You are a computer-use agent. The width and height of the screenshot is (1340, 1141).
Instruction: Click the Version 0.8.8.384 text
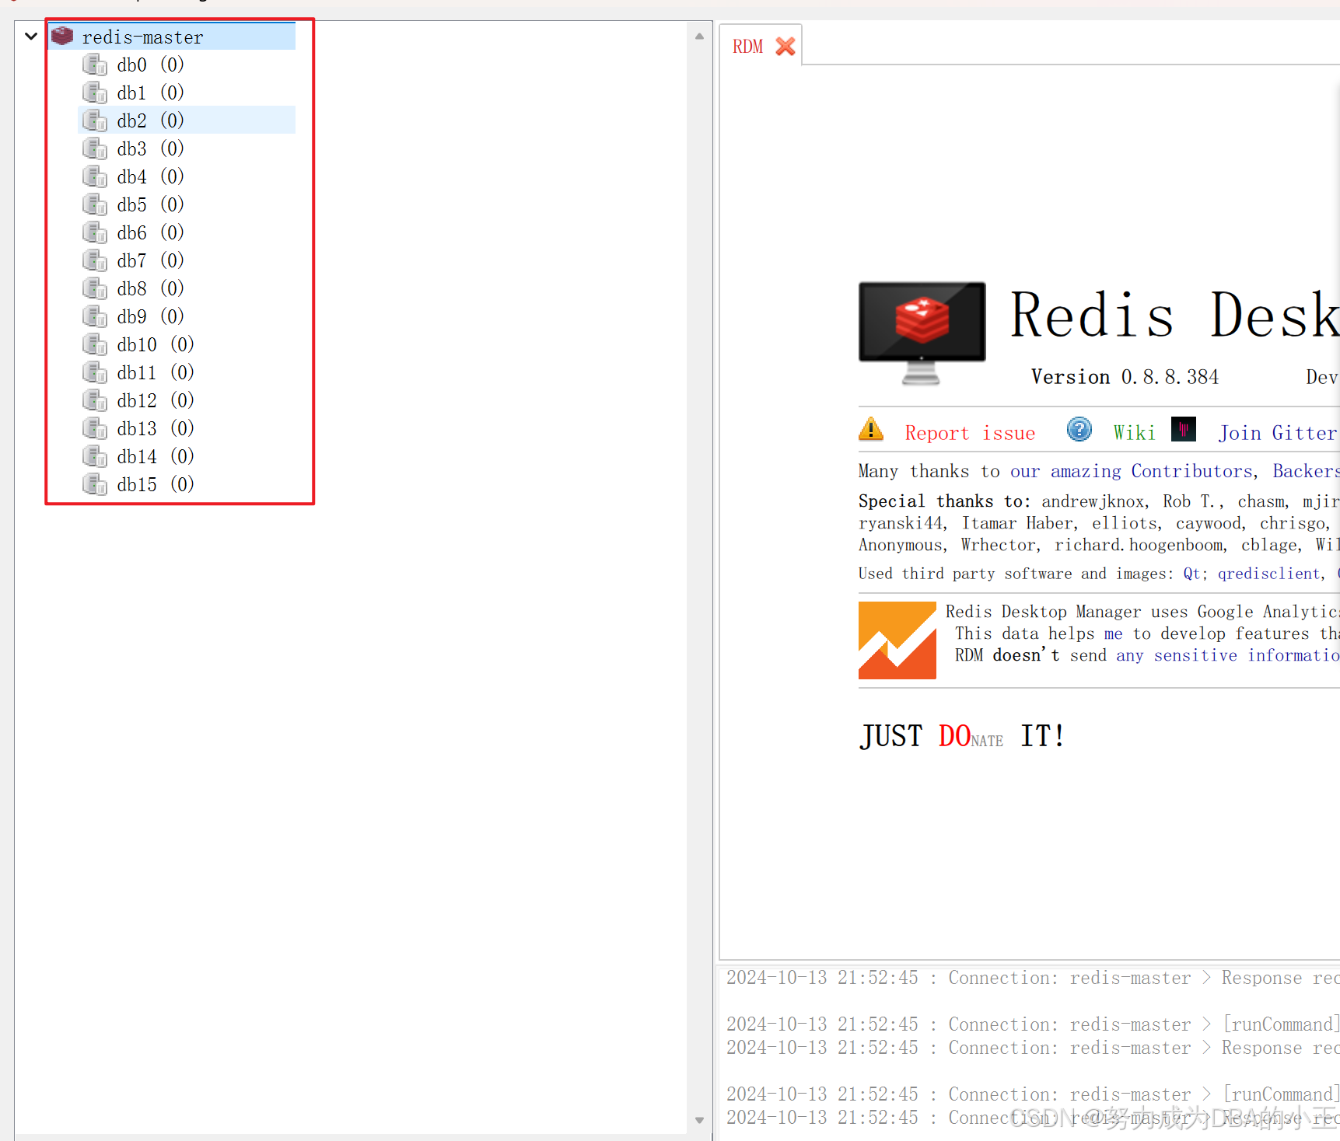(1125, 377)
